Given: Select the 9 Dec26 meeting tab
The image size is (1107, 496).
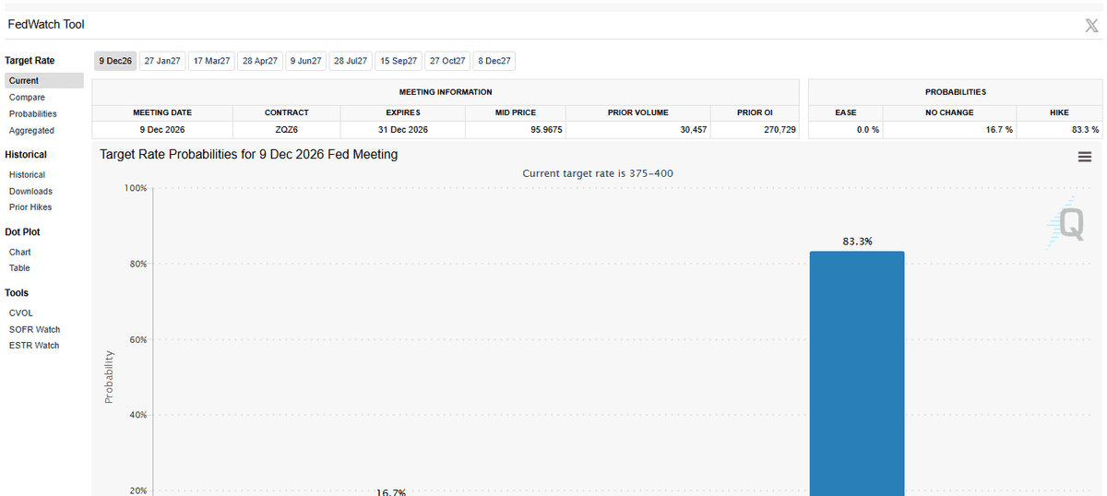Looking at the screenshot, I should 115,61.
